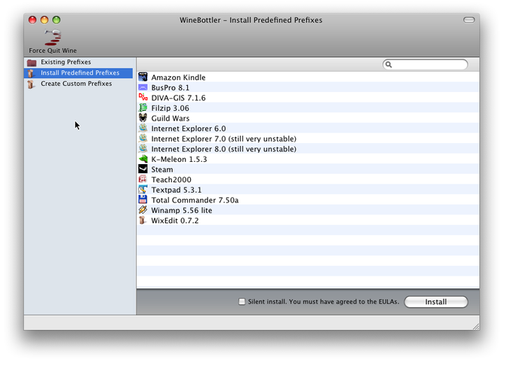
Task: Focus the search field
Action: tap(425, 64)
